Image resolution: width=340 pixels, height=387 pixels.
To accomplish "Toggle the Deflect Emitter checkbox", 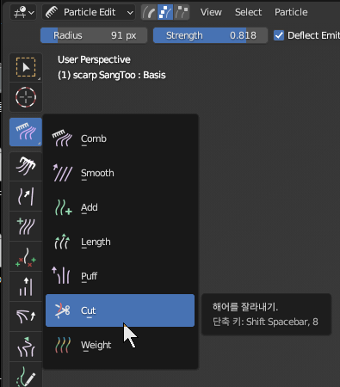I will pyautogui.click(x=279, y=35).
